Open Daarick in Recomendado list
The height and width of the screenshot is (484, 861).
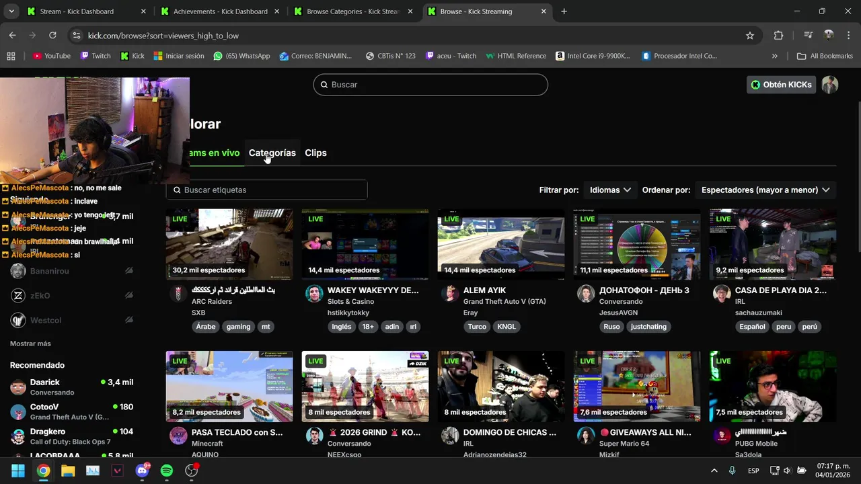pos(71,387)
